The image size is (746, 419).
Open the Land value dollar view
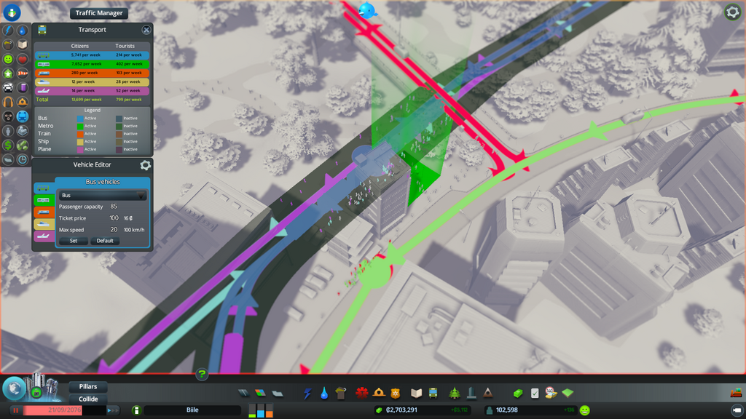coord(8,145)
